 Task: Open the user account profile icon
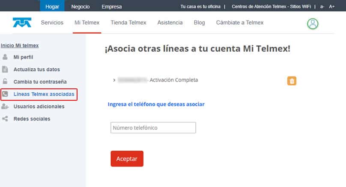313,23
